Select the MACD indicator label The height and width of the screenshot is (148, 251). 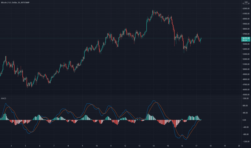[x=4, y=98]
